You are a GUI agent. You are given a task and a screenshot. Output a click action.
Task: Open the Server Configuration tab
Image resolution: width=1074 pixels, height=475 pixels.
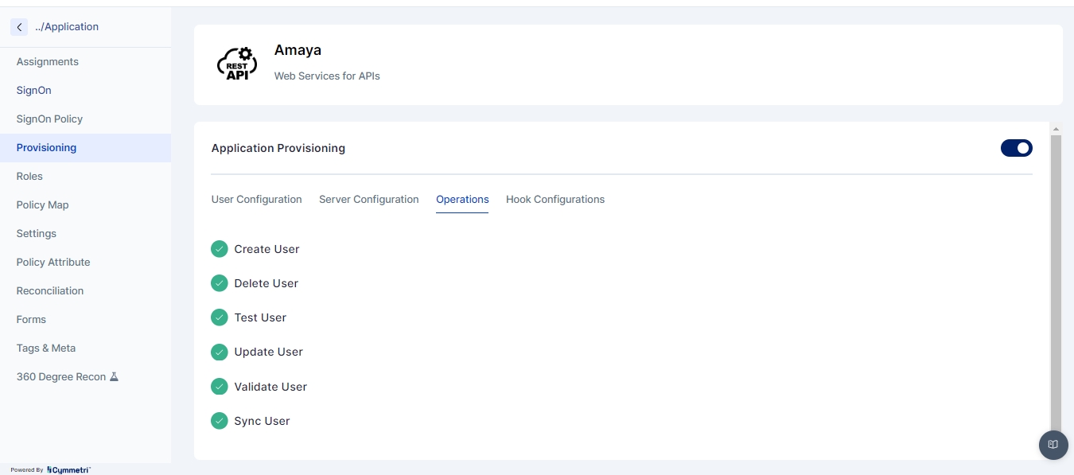[368, 200]
